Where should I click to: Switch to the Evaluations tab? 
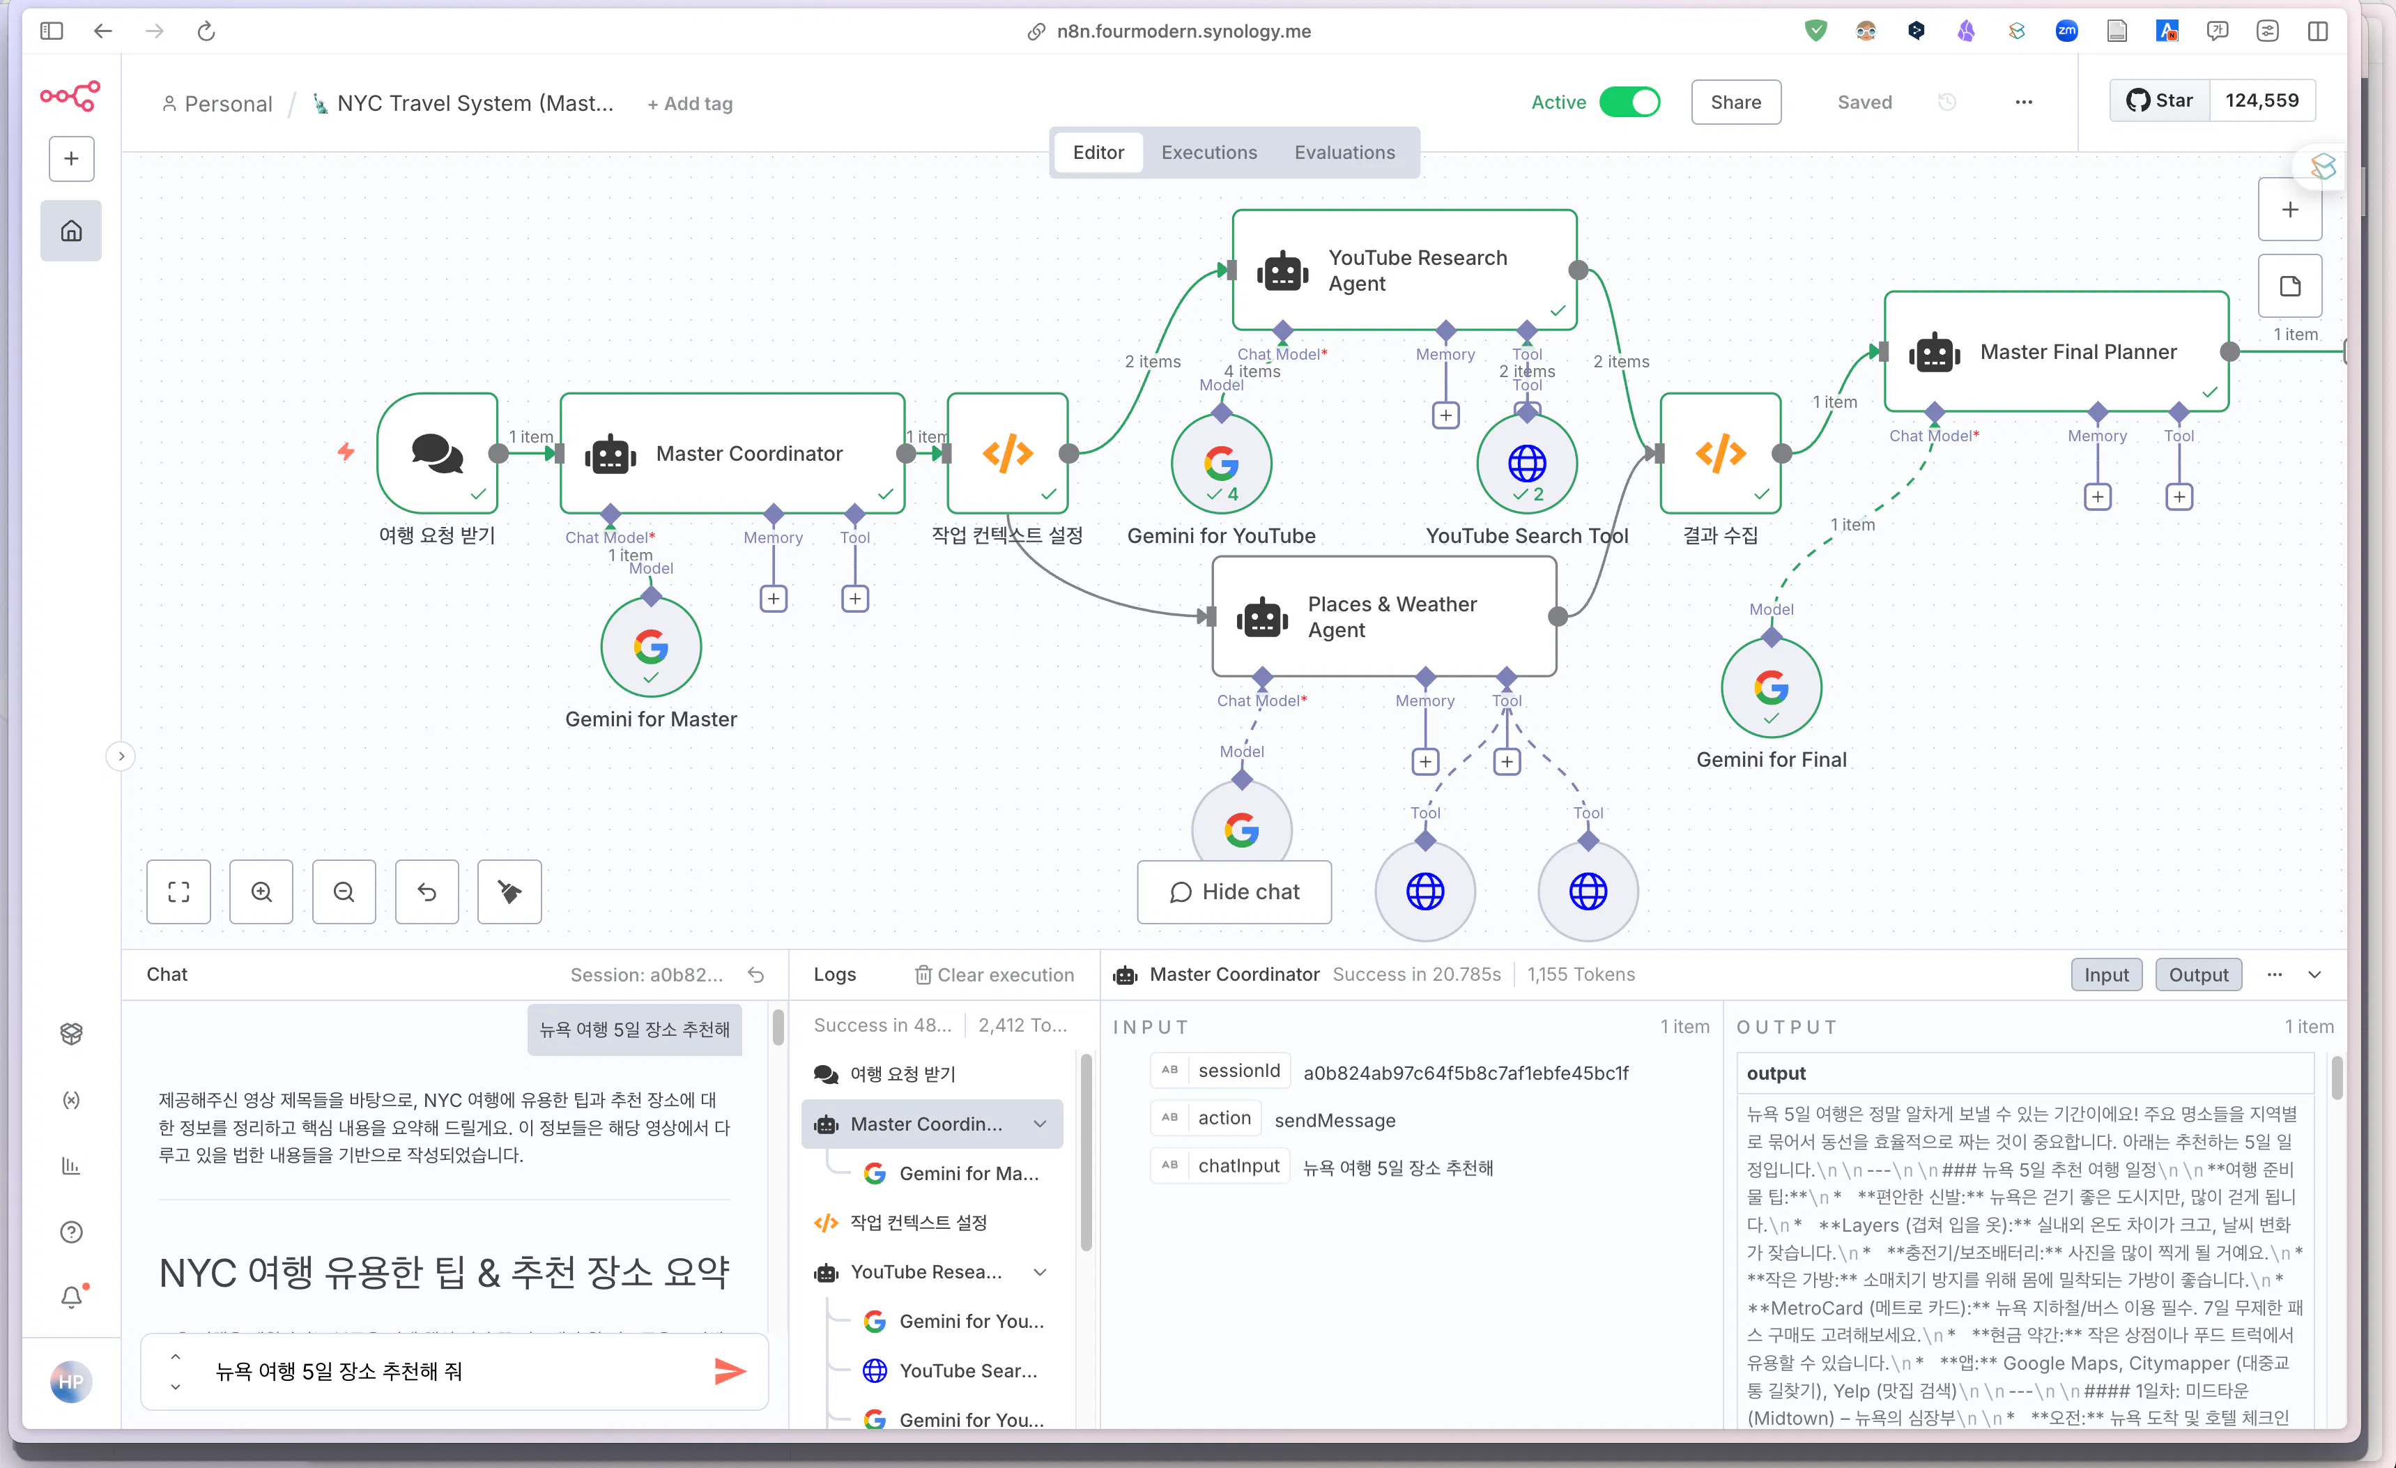point(1344,153)
